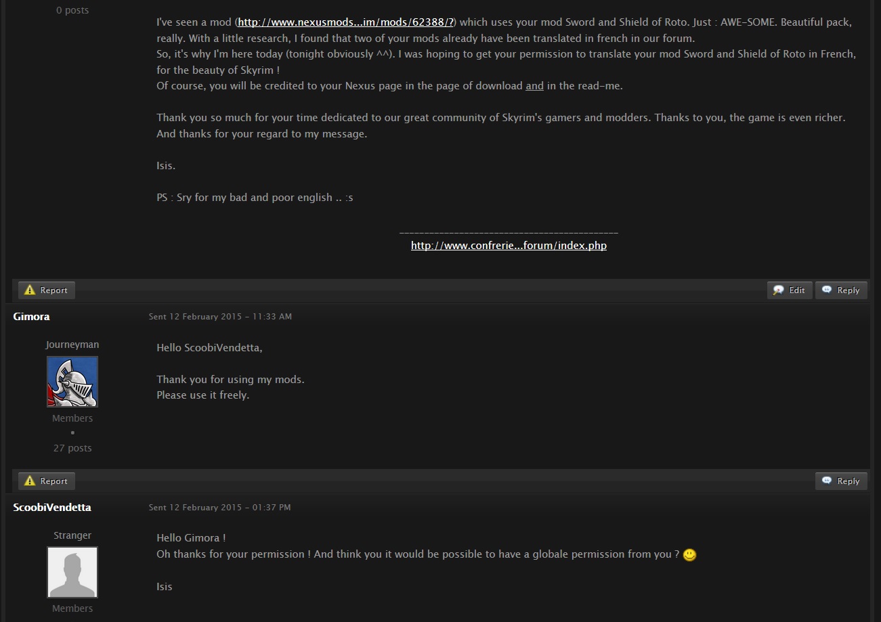Open Gimora's knight avatar image
Viewport: 881px width, 622px height.
(72, 382)
